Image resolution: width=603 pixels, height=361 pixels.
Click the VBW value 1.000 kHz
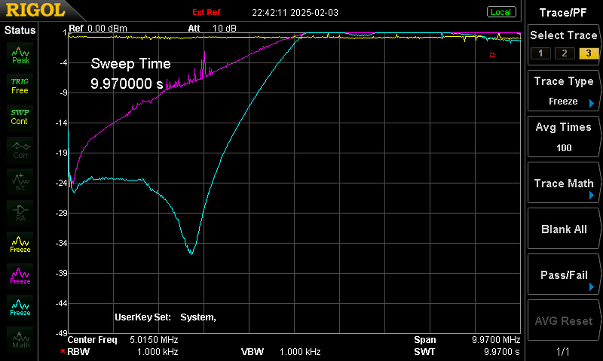pos(300,352)
